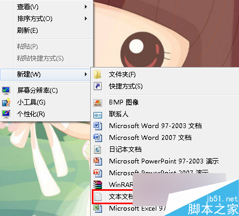Expand the 排序方式 submenu arrow
239x216 pixels.
[x=86, y=19]
